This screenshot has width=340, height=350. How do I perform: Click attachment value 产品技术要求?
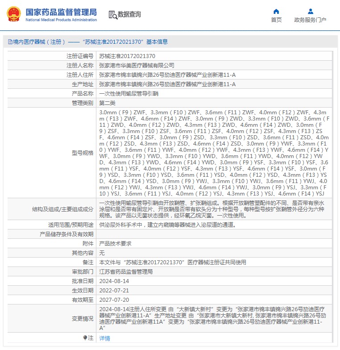click(x=115, y=244)
